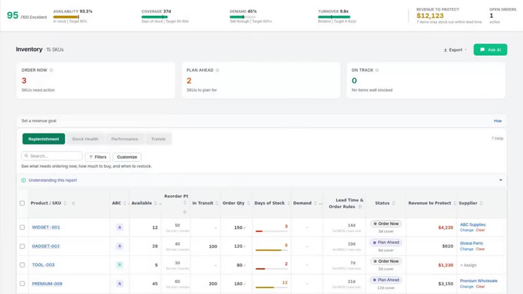Tick the checkbox for GADGET-002 row
523x294 pixels.
pos(22,246)
